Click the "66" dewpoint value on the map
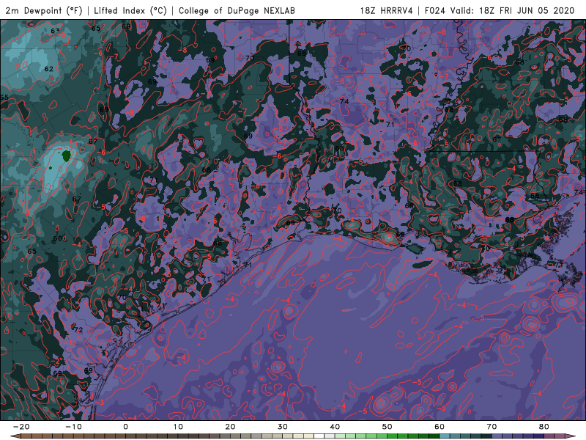The width and height of the screenshot is (586, 440). (x=58, y=238)
